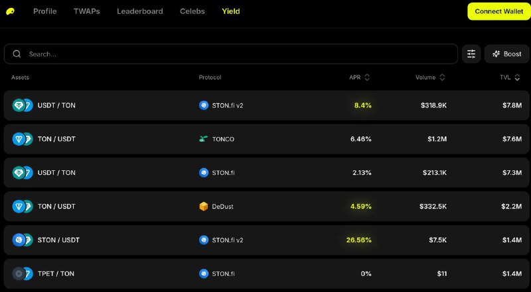The image size is (531, 292).
Task: Go to the TWAPs tab
Action: (87, 11)
